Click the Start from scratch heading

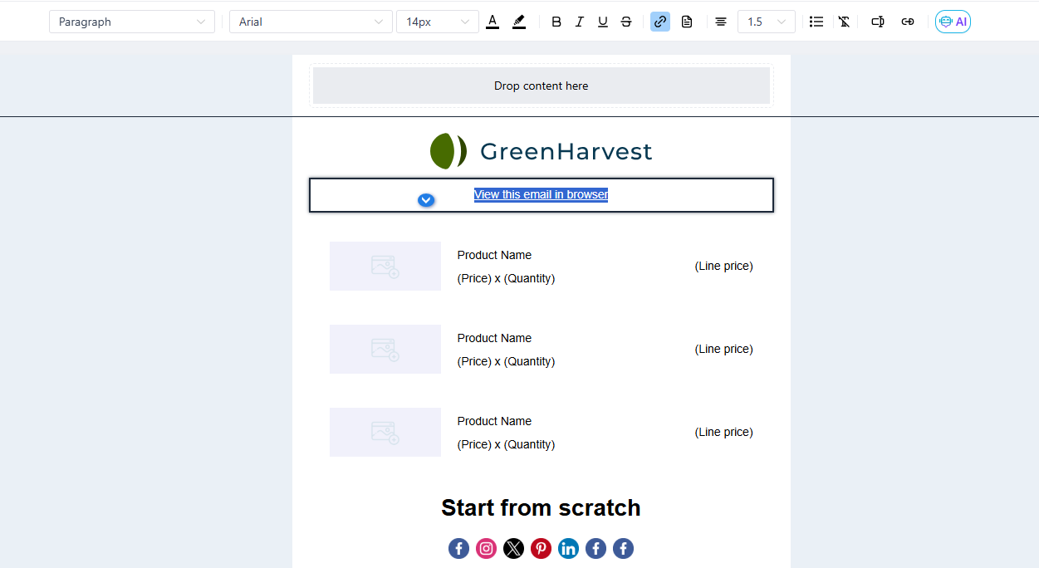541,507
